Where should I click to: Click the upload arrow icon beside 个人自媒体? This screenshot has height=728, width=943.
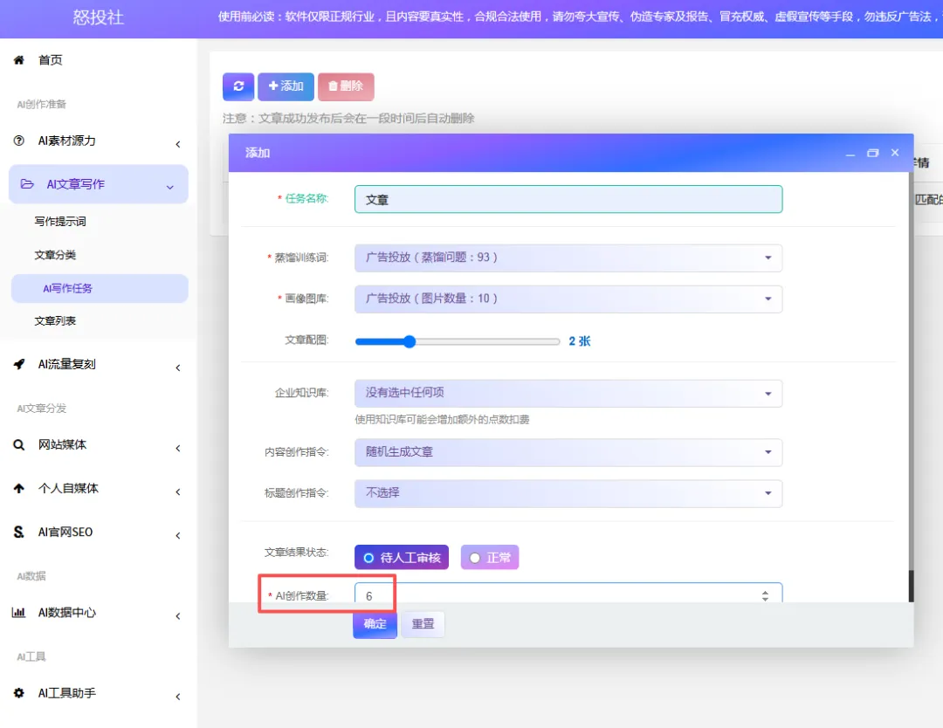(17, 489)
